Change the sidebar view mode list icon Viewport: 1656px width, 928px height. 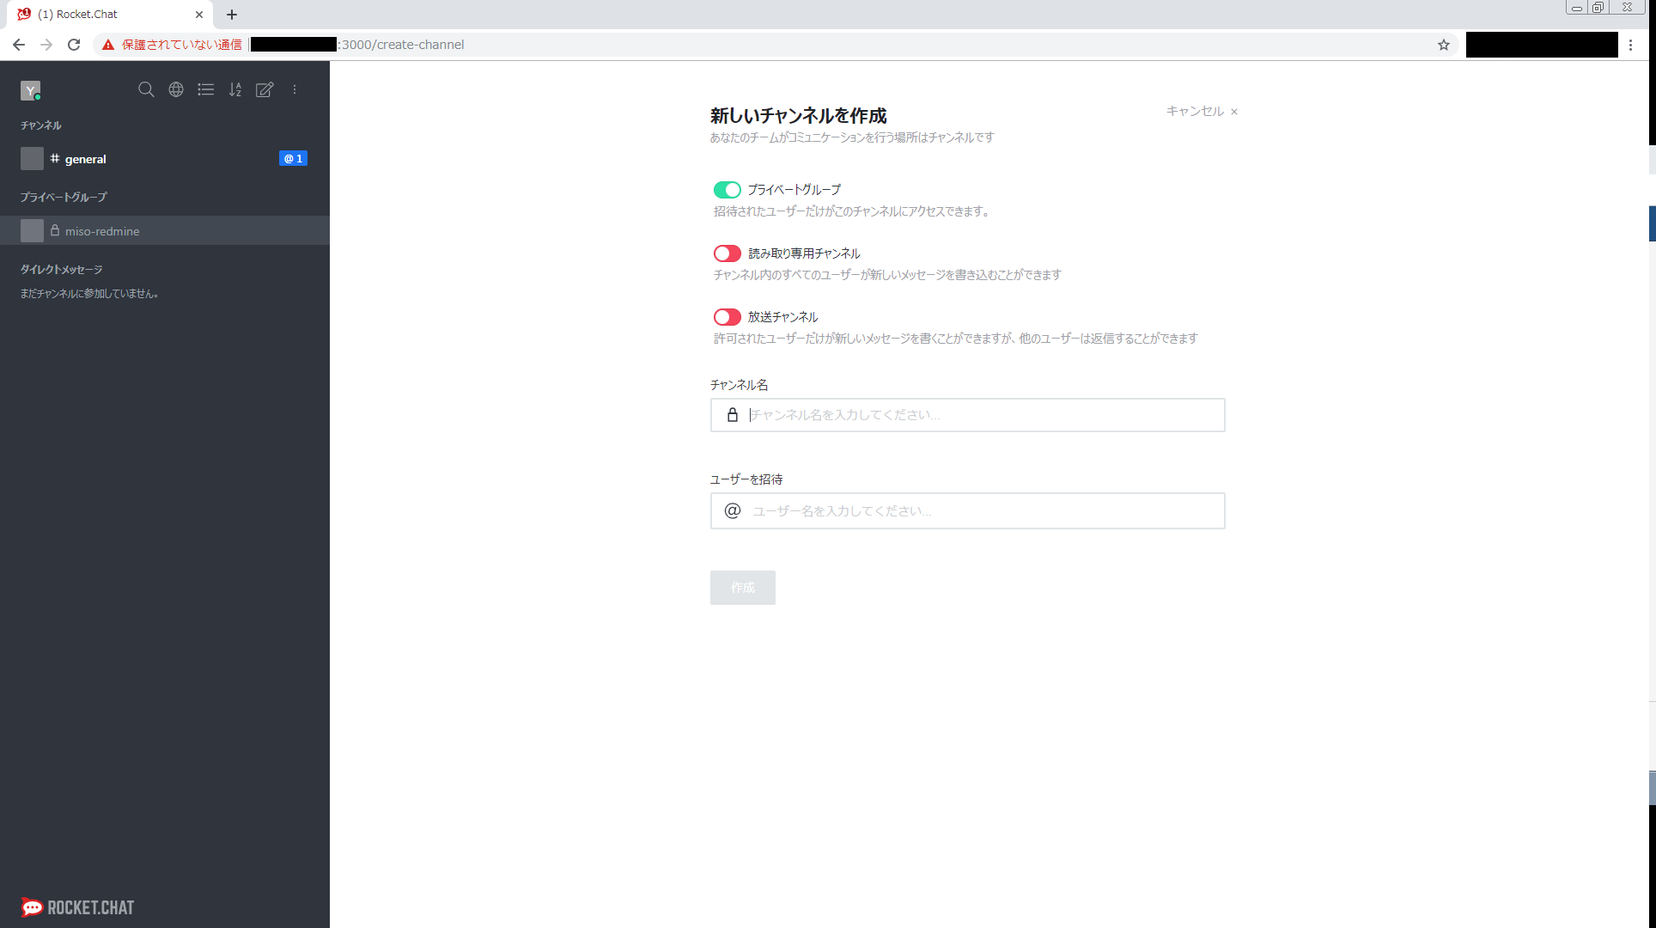pyautogui.click(x=205, y=89)
